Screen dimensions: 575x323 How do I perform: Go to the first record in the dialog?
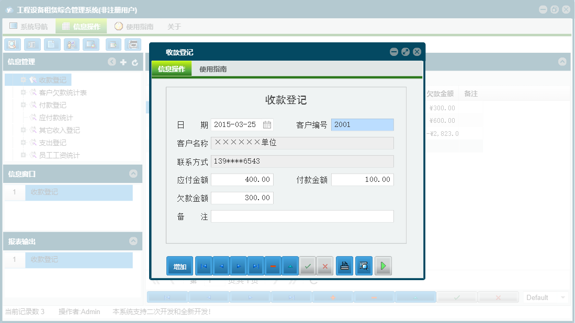204,266
